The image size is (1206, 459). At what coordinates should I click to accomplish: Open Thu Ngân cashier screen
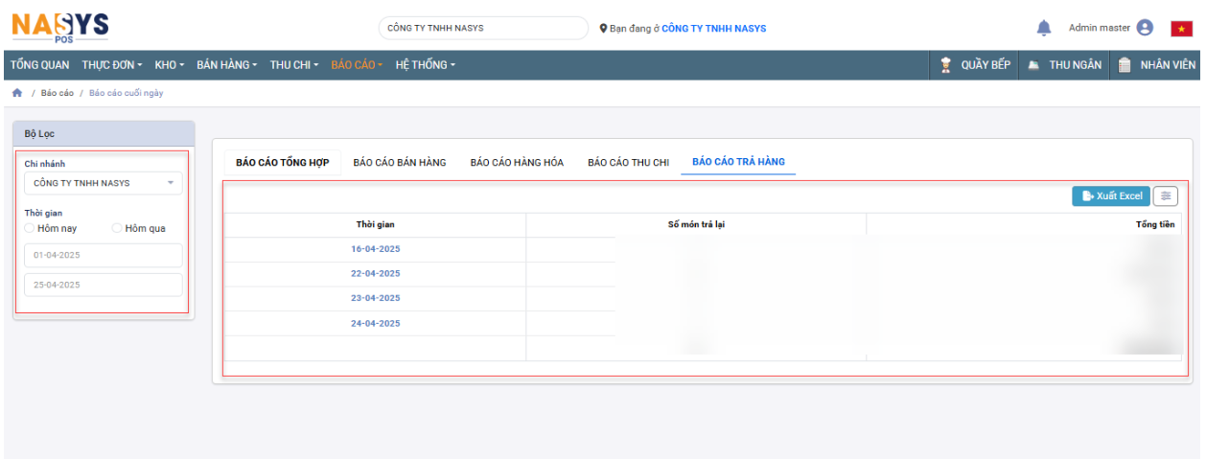coord(1065,65)
